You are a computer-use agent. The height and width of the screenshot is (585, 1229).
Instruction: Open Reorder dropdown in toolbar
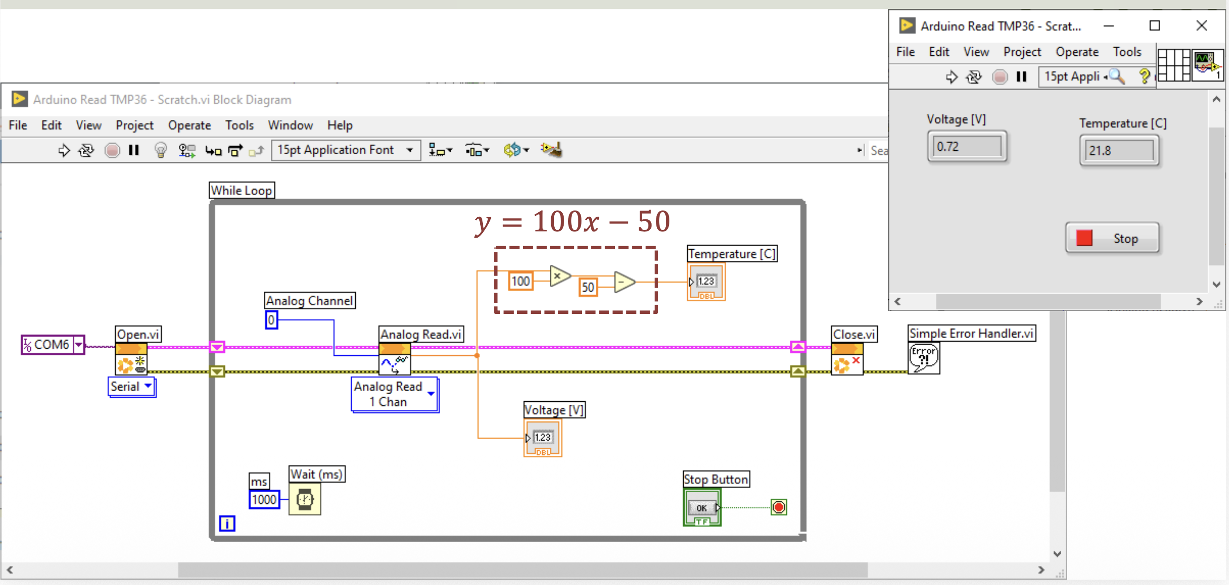point(516,151)
